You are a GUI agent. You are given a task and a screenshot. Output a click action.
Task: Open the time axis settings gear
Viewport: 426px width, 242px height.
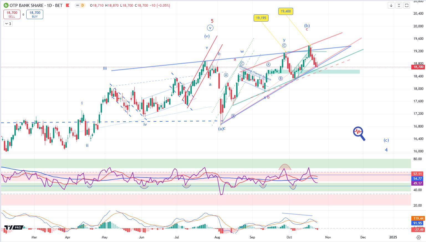click(x=419, y=237)
